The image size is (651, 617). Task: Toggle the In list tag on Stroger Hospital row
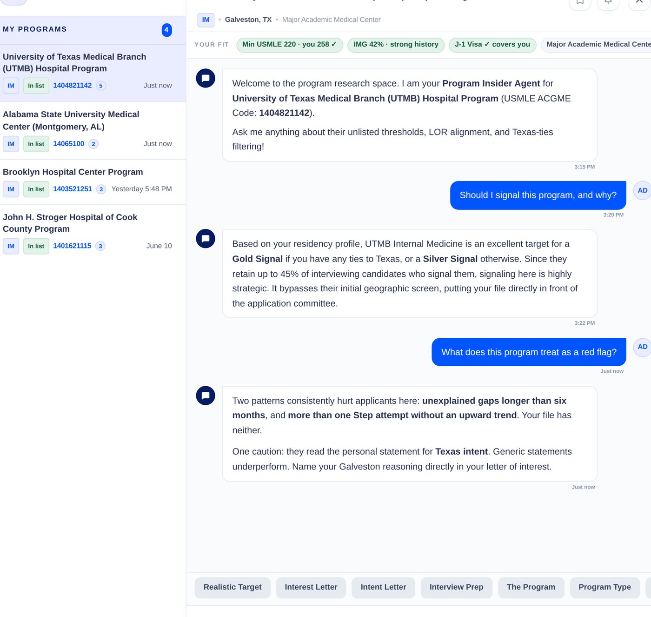(36, 246)
